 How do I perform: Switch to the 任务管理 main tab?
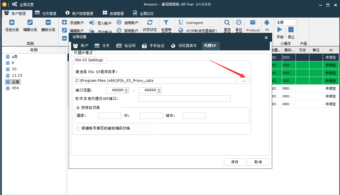point(46,14)
